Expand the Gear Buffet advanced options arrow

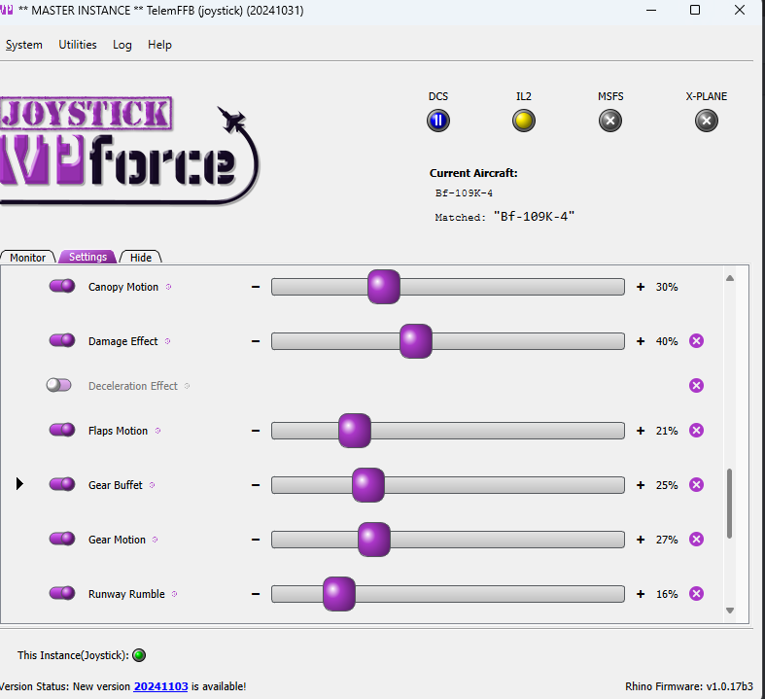click(19, 484)
